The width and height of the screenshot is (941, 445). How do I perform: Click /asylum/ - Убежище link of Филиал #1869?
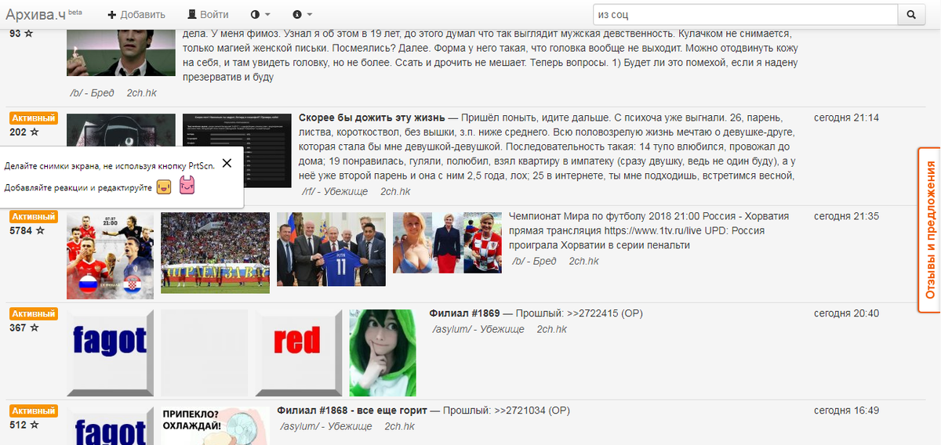click(x=478, y=329)
